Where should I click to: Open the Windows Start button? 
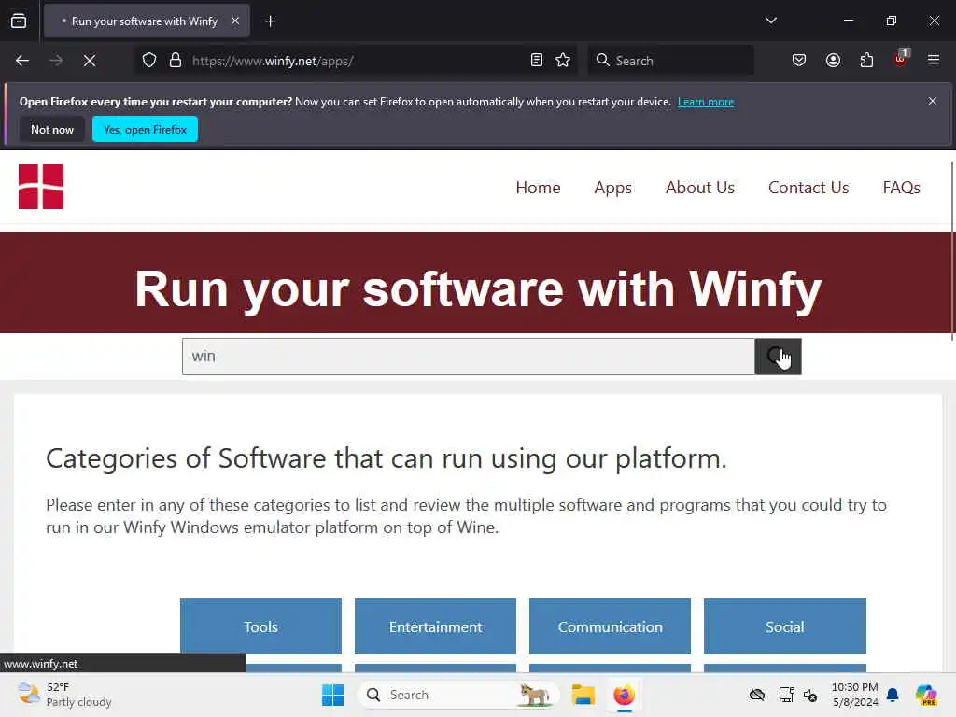(333, 695)
